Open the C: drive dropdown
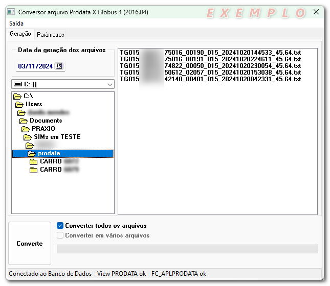 point(109,84)
